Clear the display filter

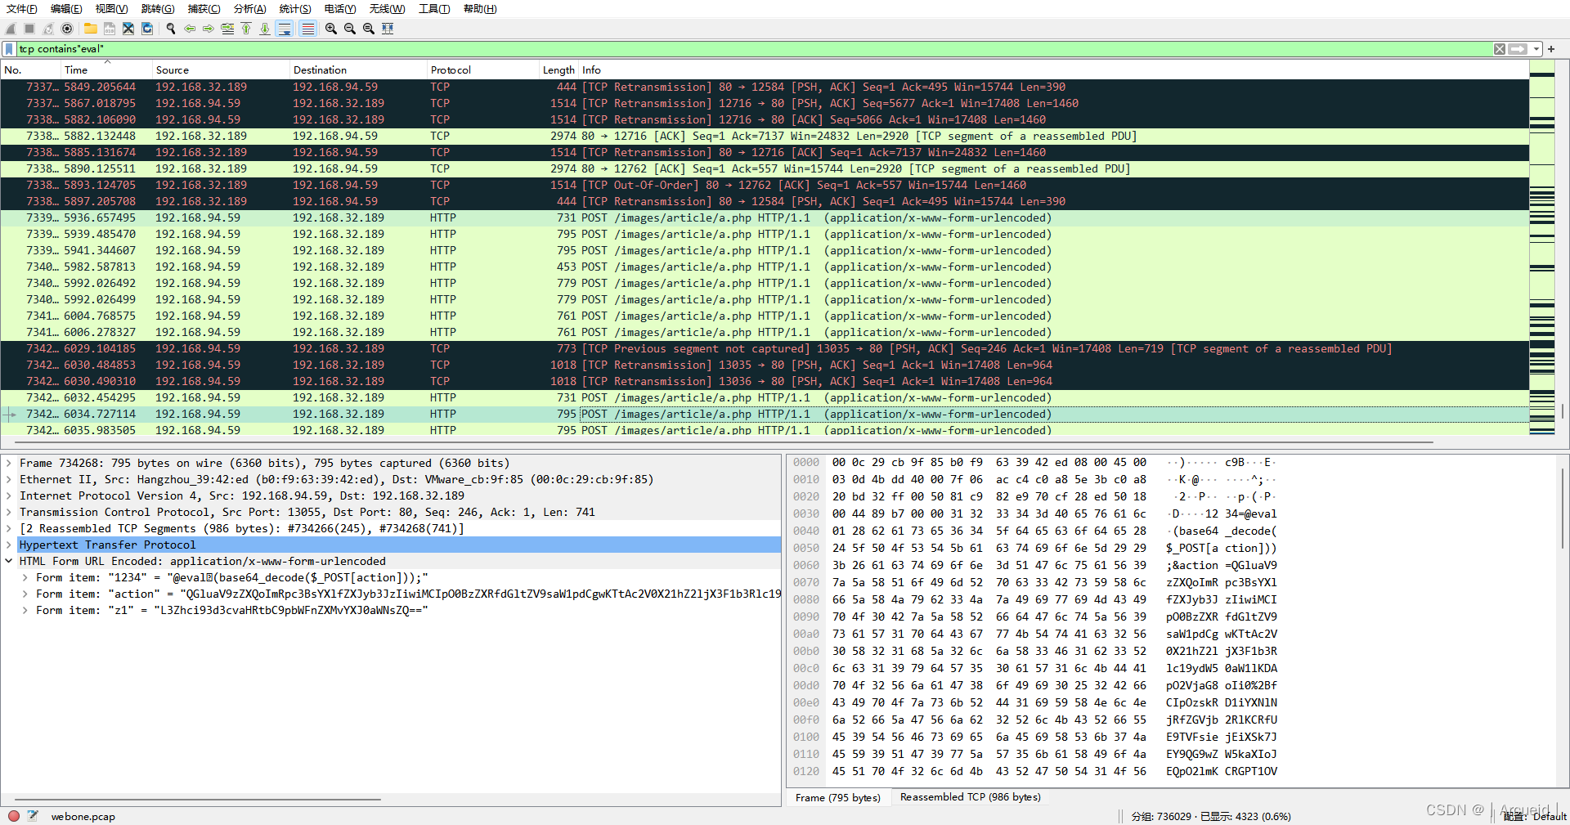pos(1500,49)
